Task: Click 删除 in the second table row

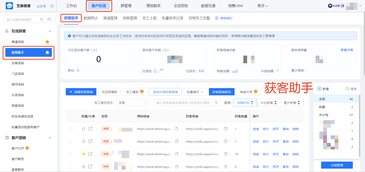Action: coord(296,142)
